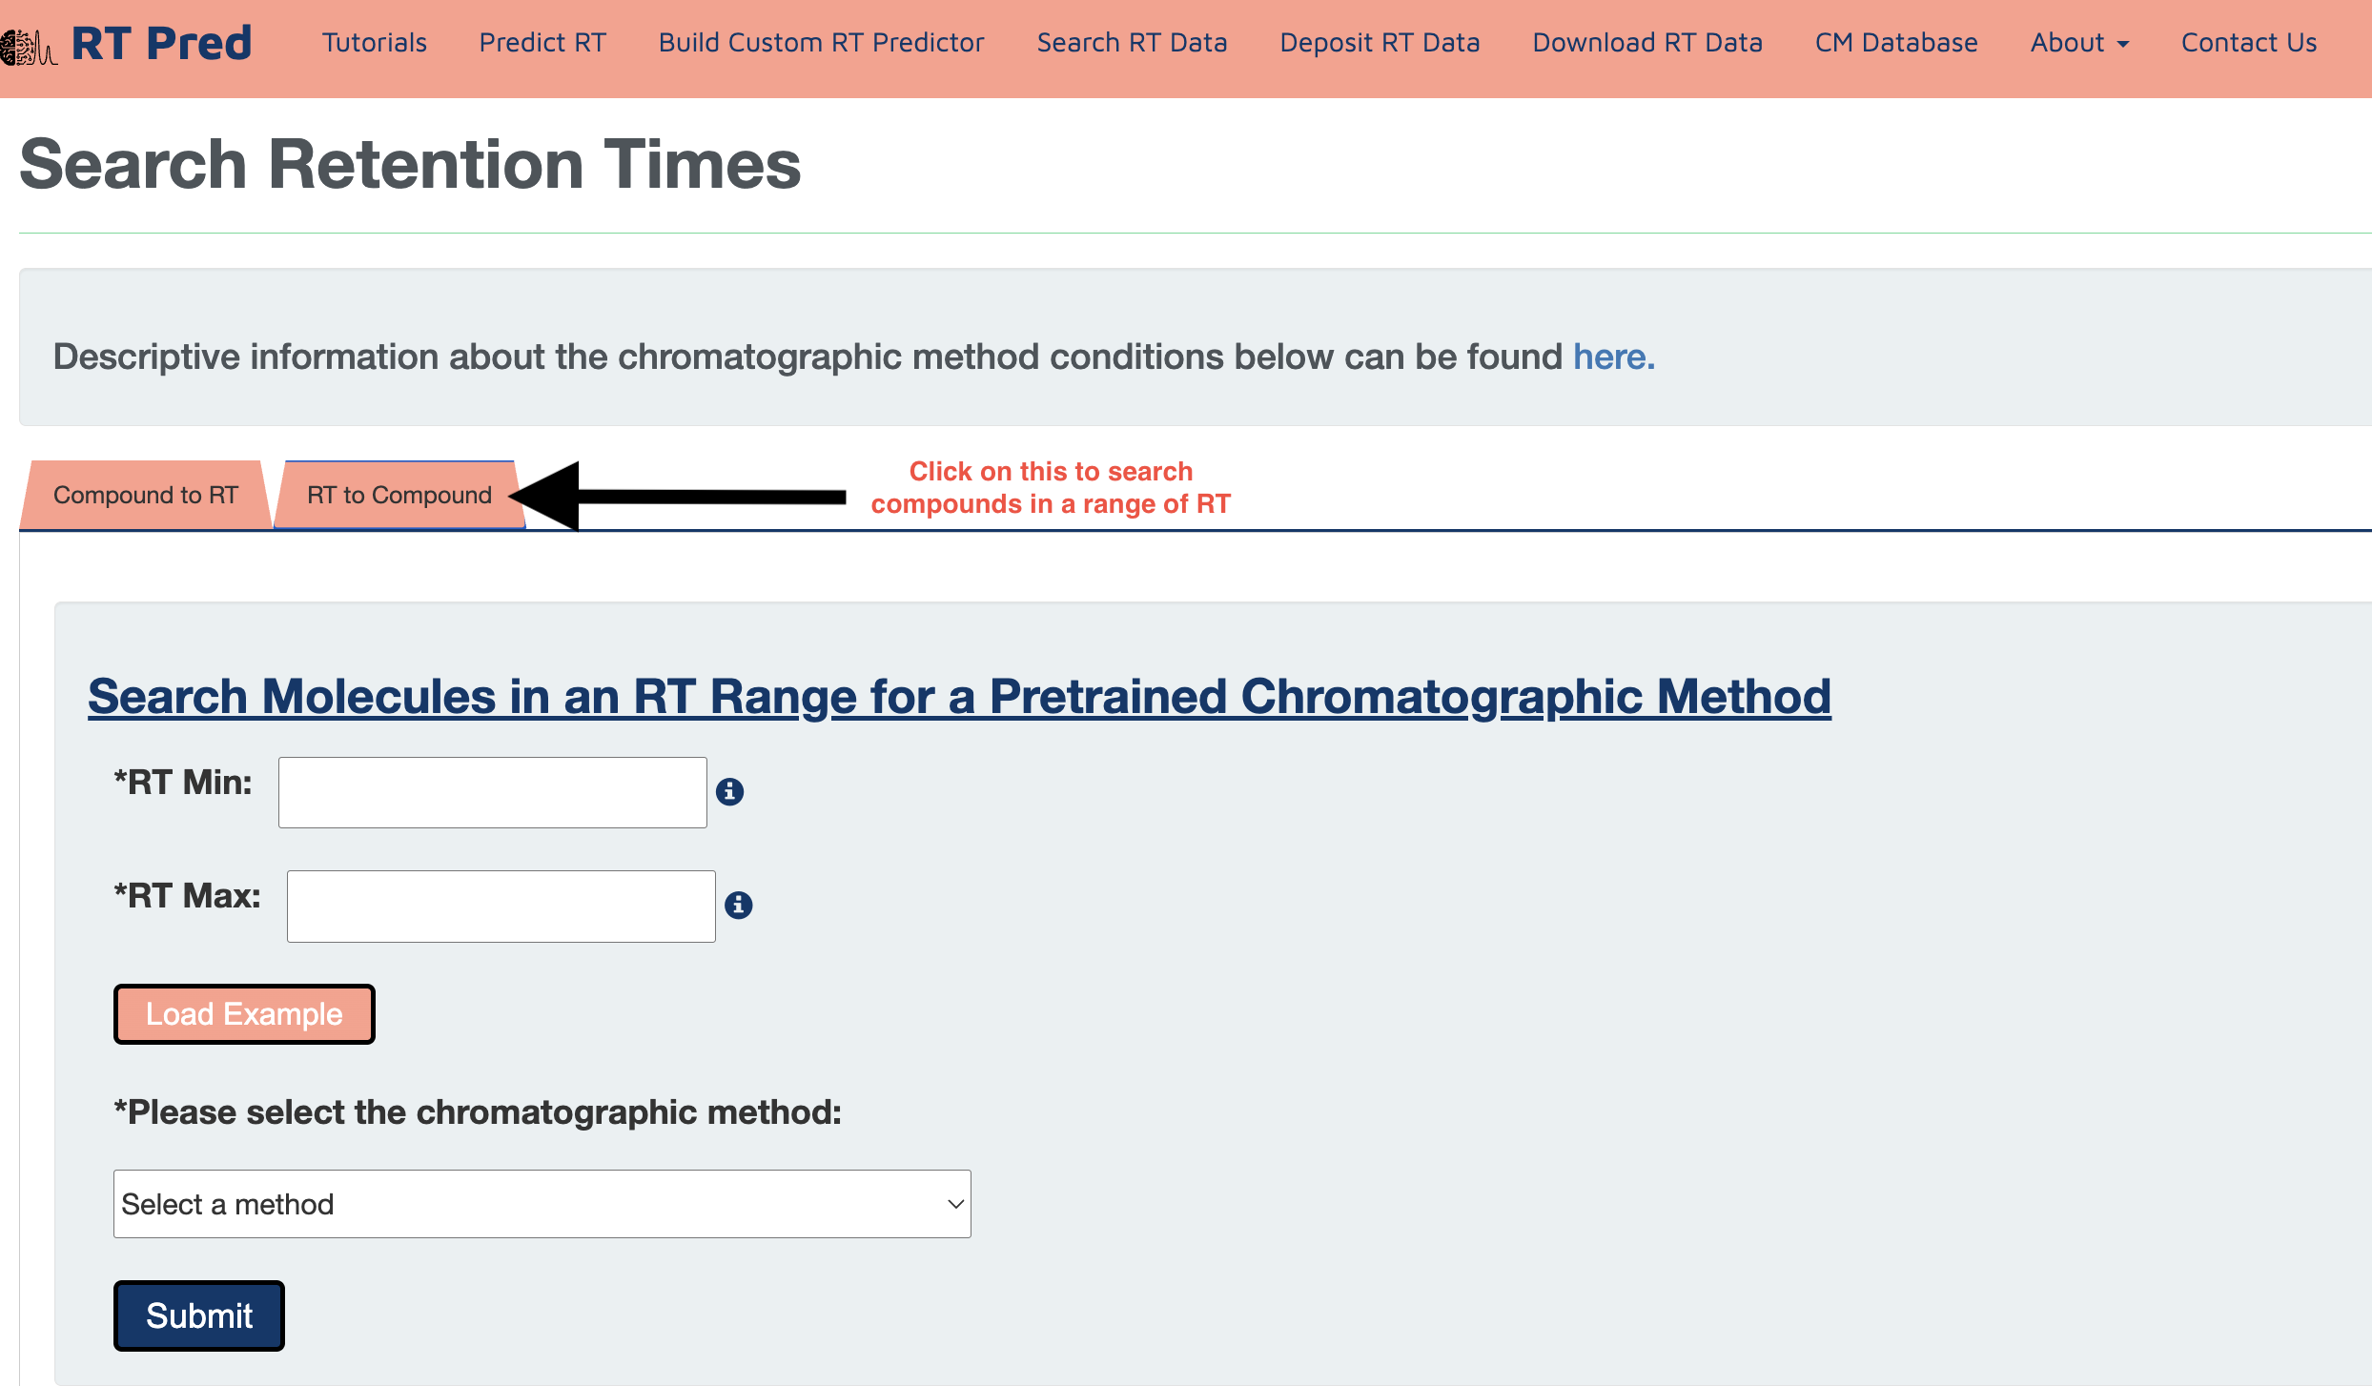The height and width of the screenshot is (1386, 2372).
Task: Open the Deposit RT Data page
Action: [x=1380, y=43]
